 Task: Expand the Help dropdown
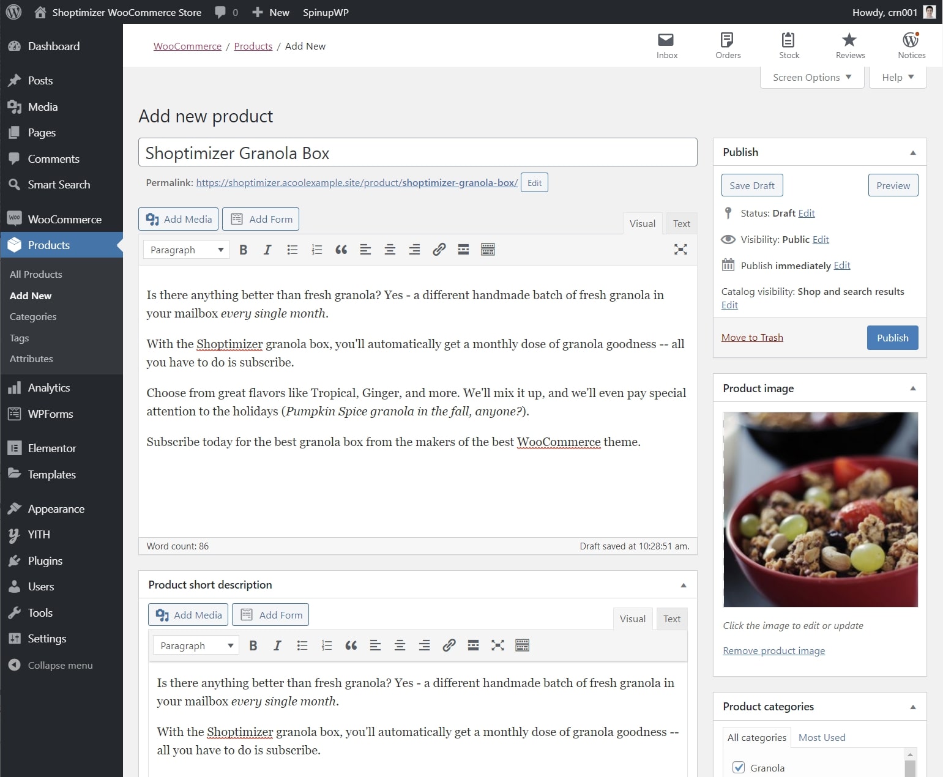[x=898, y=77]
